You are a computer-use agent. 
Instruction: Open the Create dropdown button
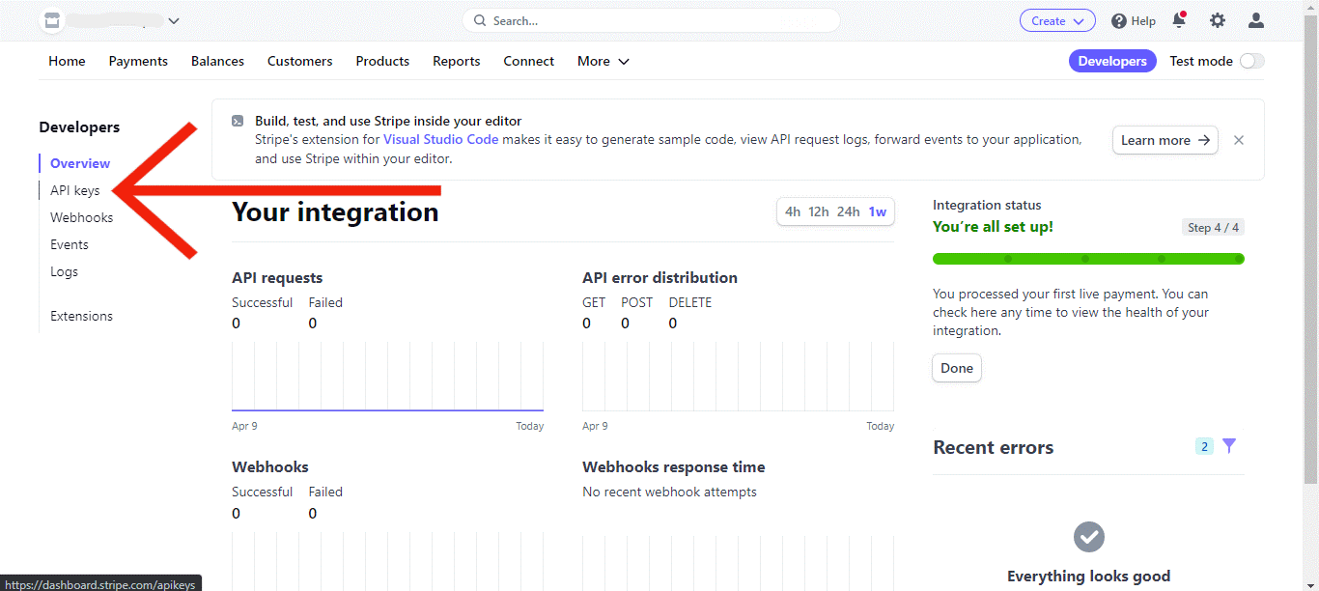pyautogui.click(x=1057, y=20)
